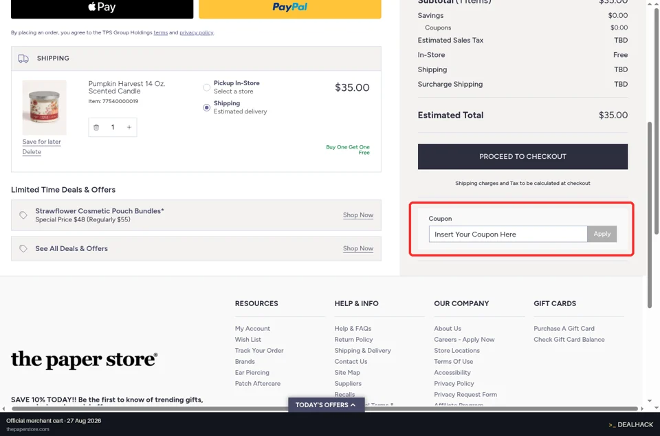Viewport: 660px width, 436px height.
Task: Pay with Apple Pay button
Action: [x=102, y=8]
